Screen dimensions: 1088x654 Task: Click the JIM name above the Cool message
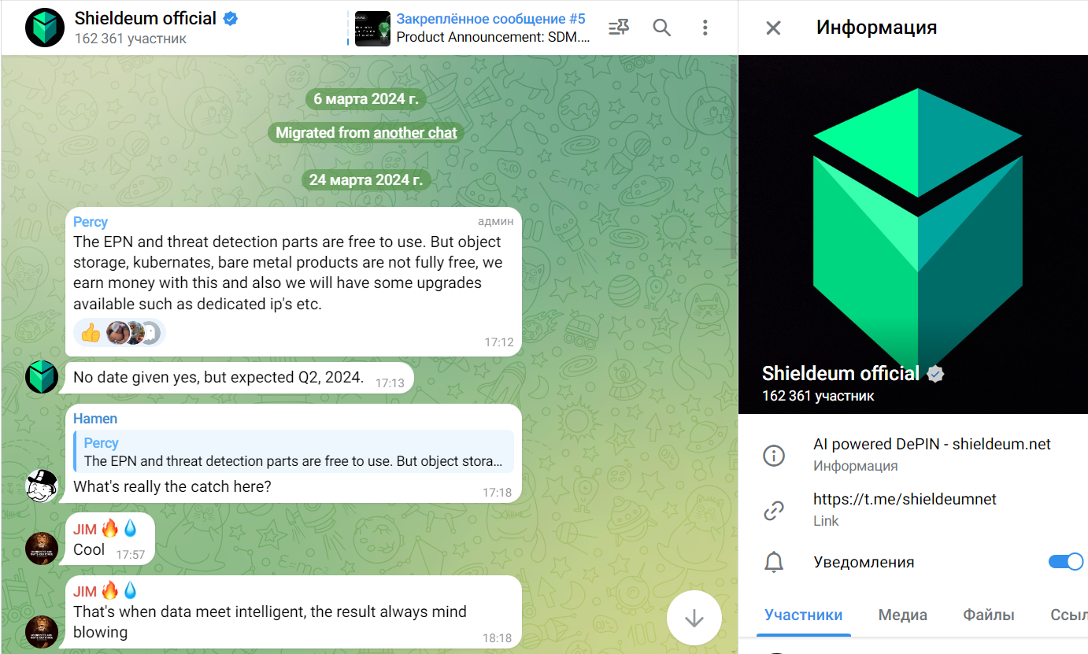[x=85, y=529]
